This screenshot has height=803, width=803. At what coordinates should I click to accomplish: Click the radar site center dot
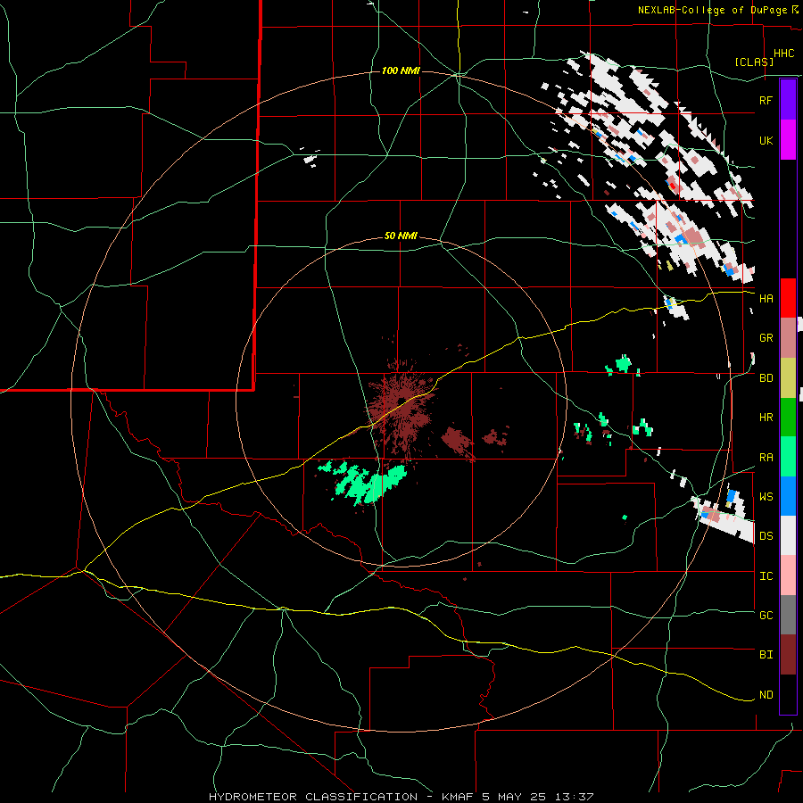[401, 400]
